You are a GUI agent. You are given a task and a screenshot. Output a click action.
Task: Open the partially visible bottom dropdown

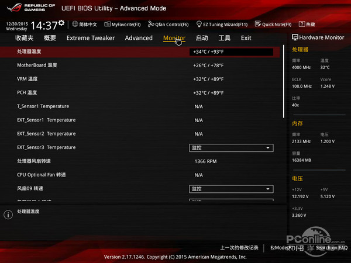(x=231, y=200)
